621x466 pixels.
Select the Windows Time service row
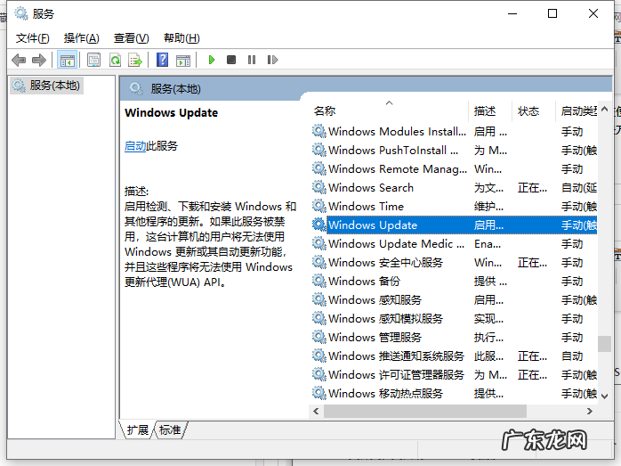click(455, 206)
